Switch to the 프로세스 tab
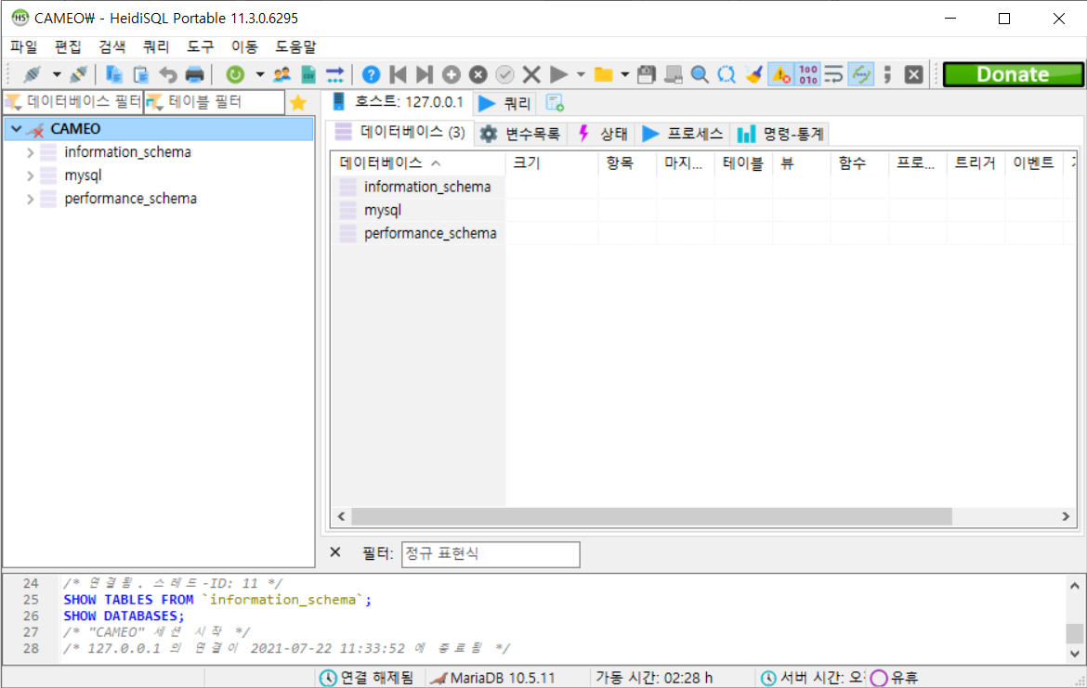 click(x=682, y=134)
